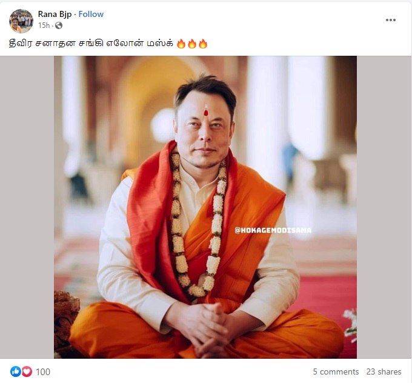Click the Tamil caption text of the post
412x383 pixels.
click(91, 44)
